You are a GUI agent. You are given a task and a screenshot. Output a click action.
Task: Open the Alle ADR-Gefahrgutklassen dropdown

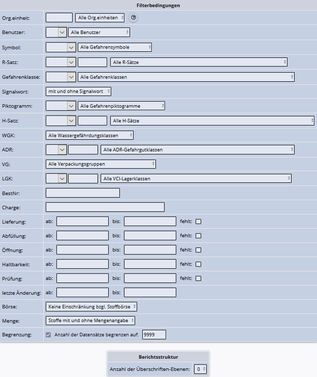[198, 150]
